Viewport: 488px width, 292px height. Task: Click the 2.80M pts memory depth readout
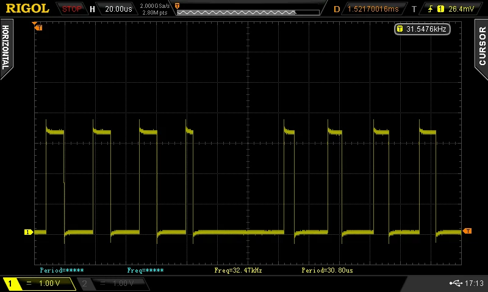tap(155, 13)
